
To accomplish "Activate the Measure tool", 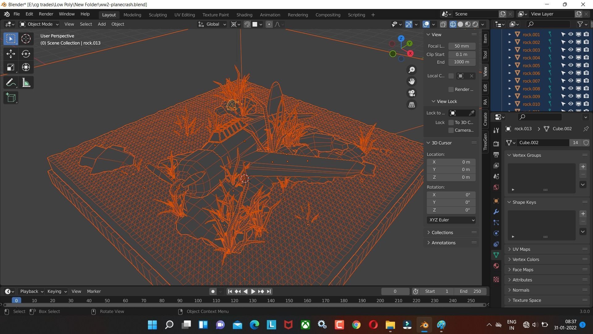I will (x=26, y=83).
